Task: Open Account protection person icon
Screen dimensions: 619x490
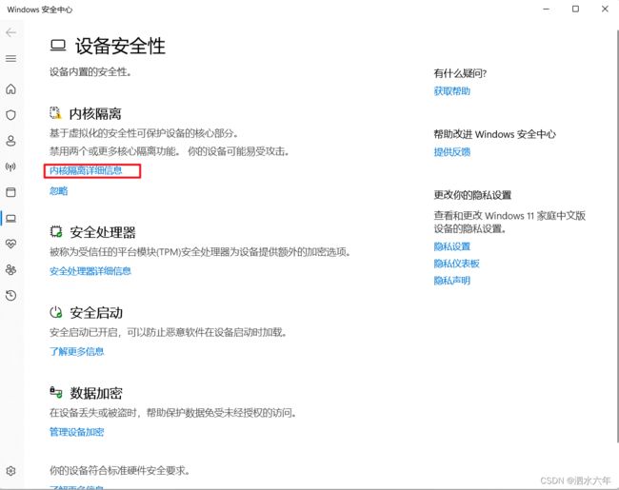Action: (x=11, y=141)
